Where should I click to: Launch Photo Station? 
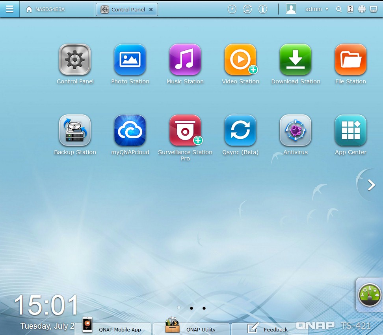coord(130,59)
